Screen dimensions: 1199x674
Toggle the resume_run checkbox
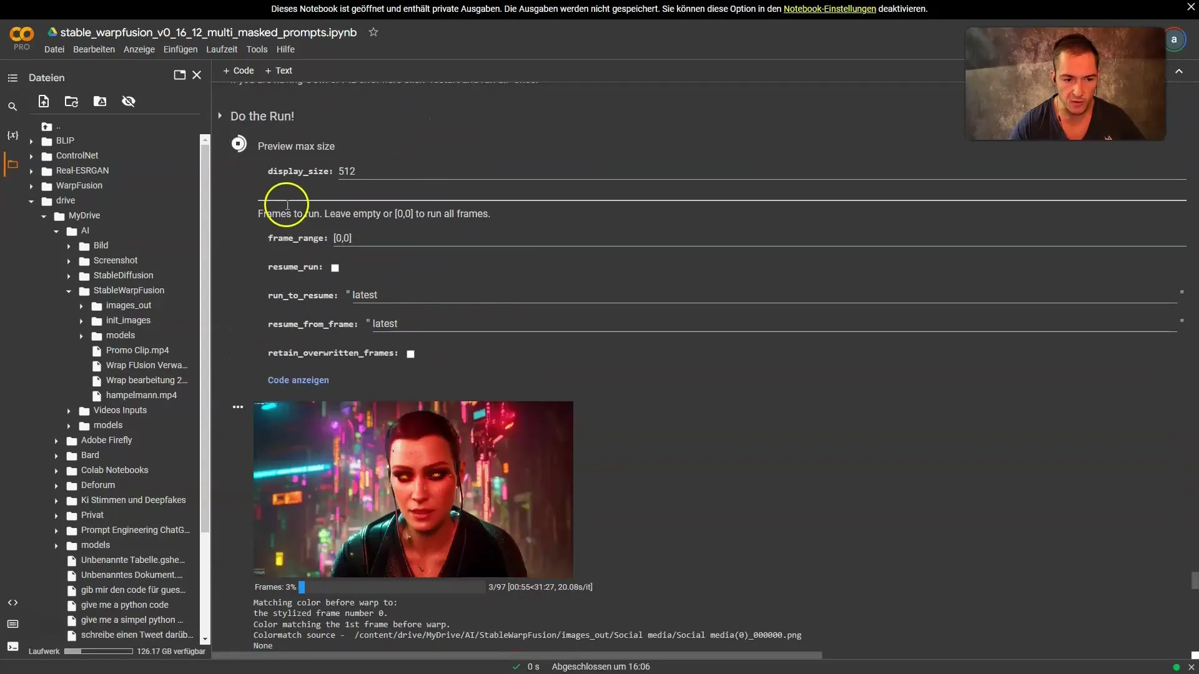tap(335, 268)
